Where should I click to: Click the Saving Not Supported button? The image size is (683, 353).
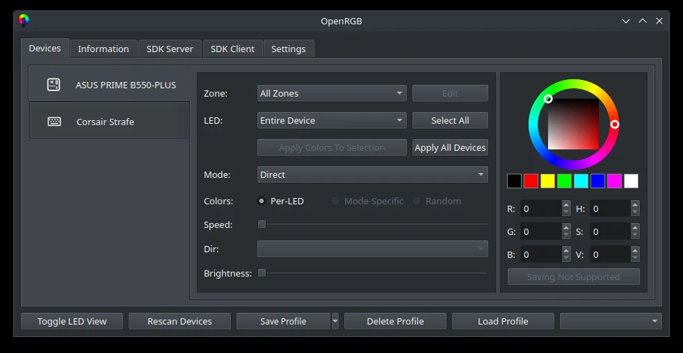[x=573, y=277]
